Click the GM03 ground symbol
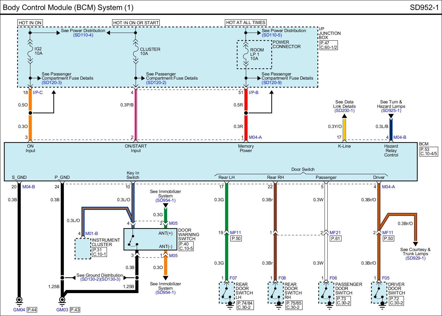The width and height of the screenshot is (442, 316). coord(62,300)
